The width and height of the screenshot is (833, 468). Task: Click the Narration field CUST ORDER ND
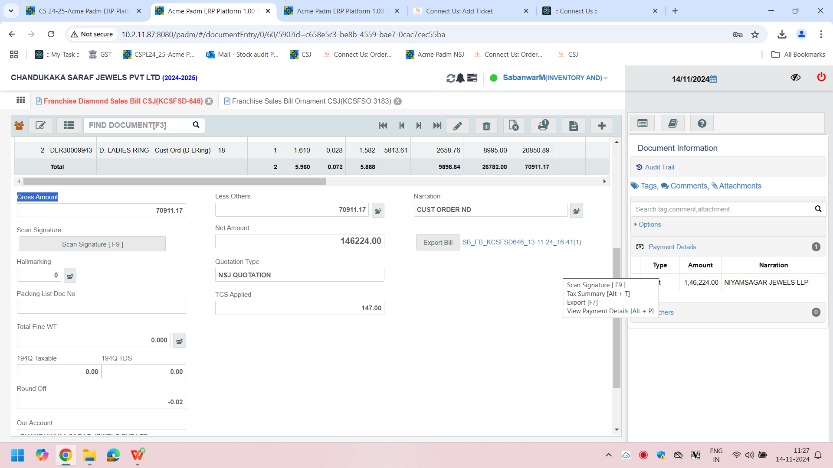click(490, 210)
